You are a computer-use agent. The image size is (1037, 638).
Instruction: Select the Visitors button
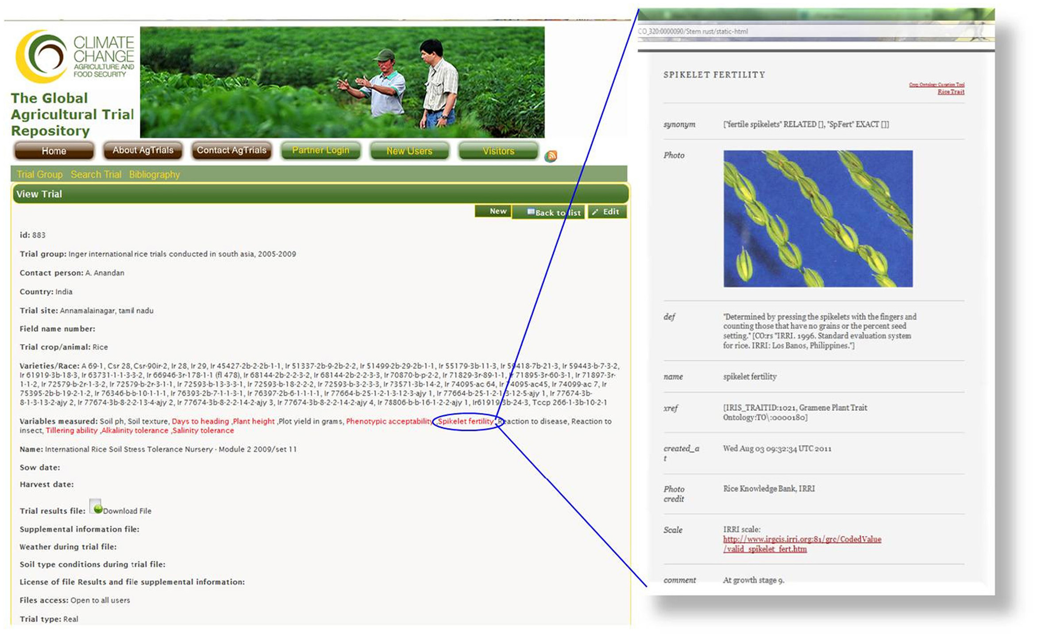498,151
